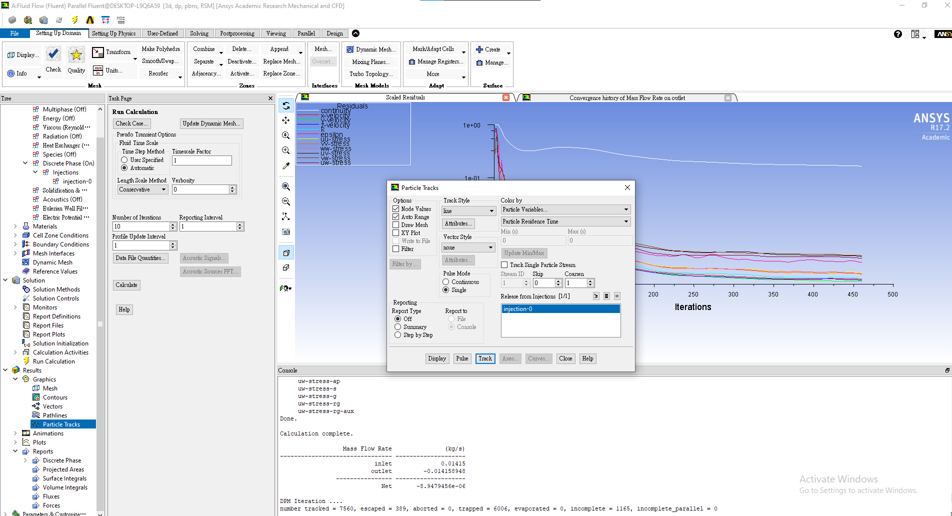
Task: Select the probe eyedropper tool
Action: coord(286,166)
